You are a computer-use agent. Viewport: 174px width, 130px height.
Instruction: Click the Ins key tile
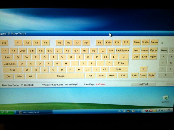tap(136, 50)
